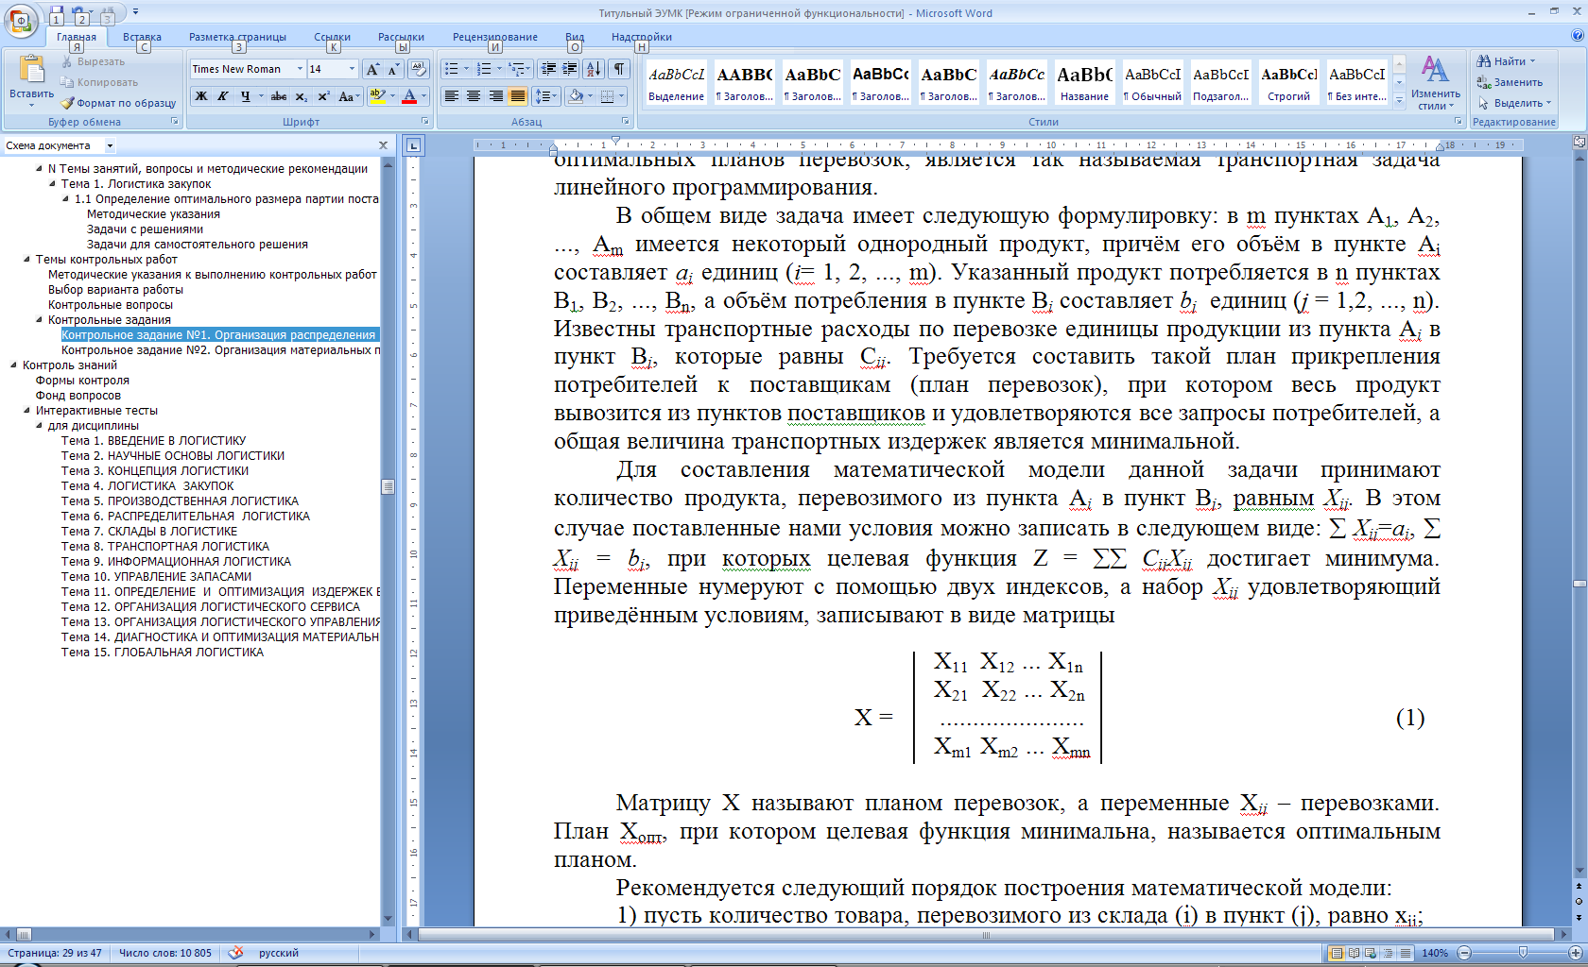This screenshot has height=967, width=1588.
Task: Click Decrease Indent icon
Action: (x=548, y=69)
